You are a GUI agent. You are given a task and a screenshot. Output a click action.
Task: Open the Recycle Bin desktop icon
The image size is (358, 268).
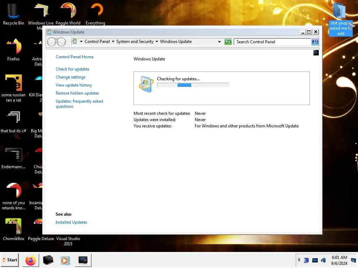pyautogui.click(x=13, y=14)
